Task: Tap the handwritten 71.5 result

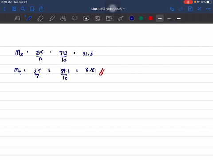Action: pos(88,54)
